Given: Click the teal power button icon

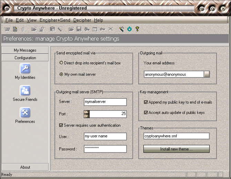Looking at the screenshot, I should click(x=129, y=29).
